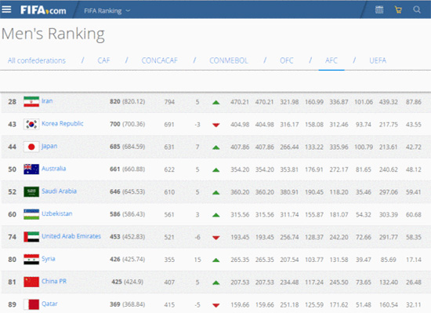Select the UEFA tab
This screenshot has width=431, height=313.
[378, 60]
